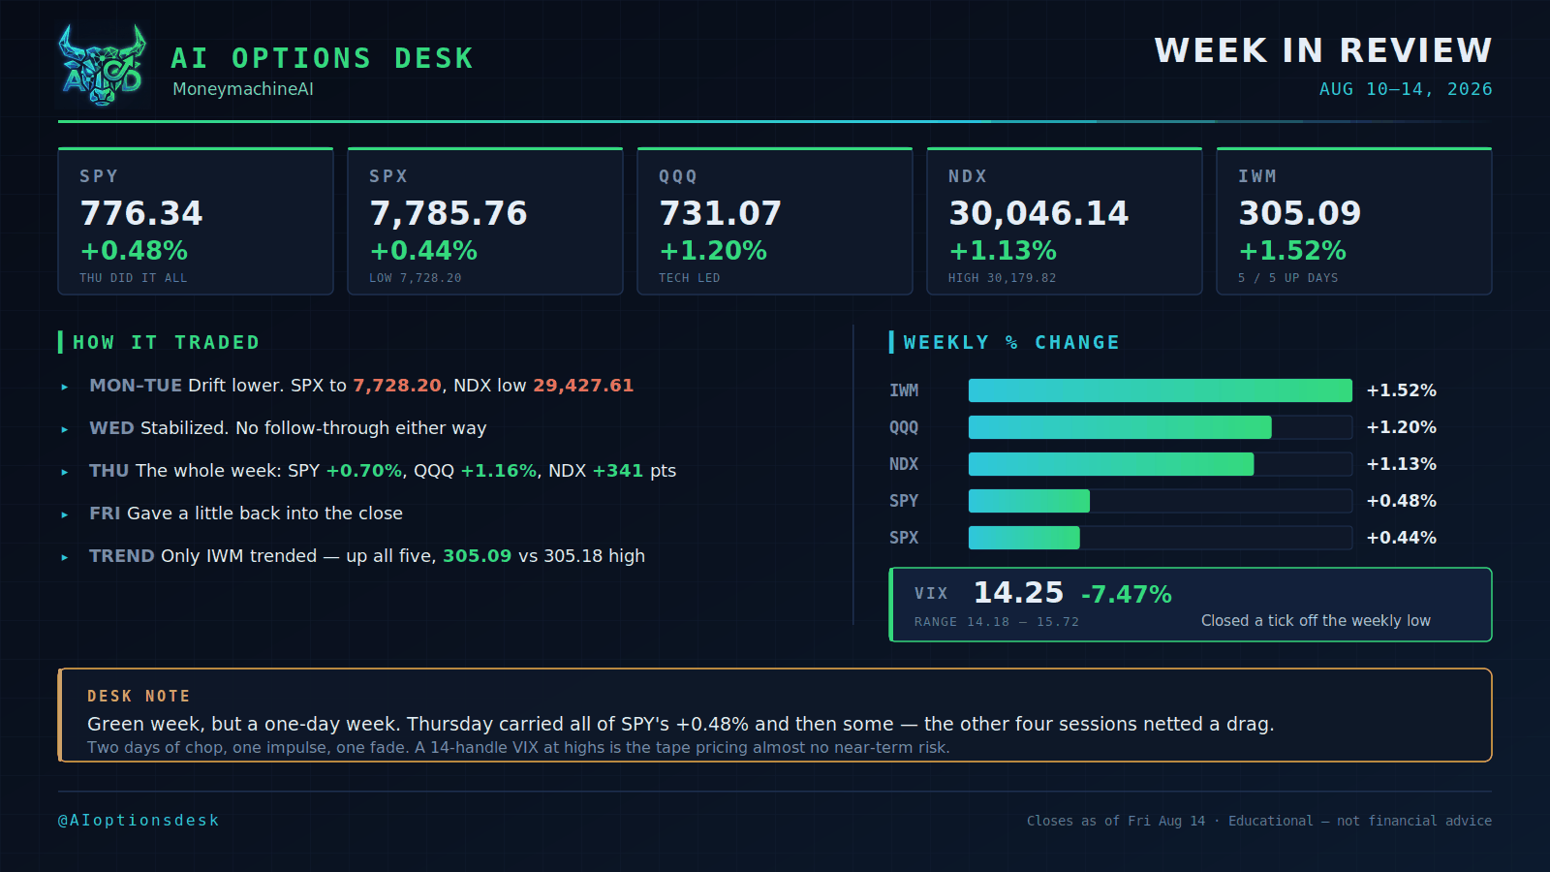Click the SPY bar in the weekly chart
Image resolution: width=1550 pixels, height=872 pixels.
[1029, 501]
